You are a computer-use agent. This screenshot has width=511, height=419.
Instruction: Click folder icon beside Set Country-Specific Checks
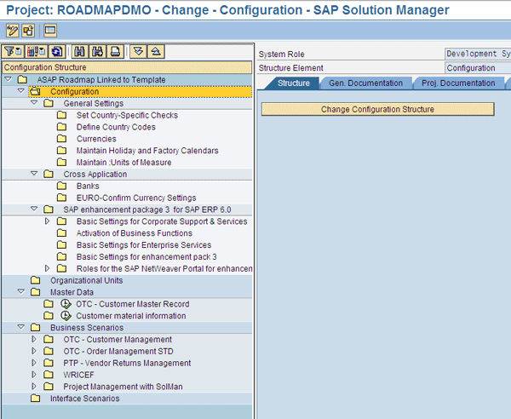[61, 115]
